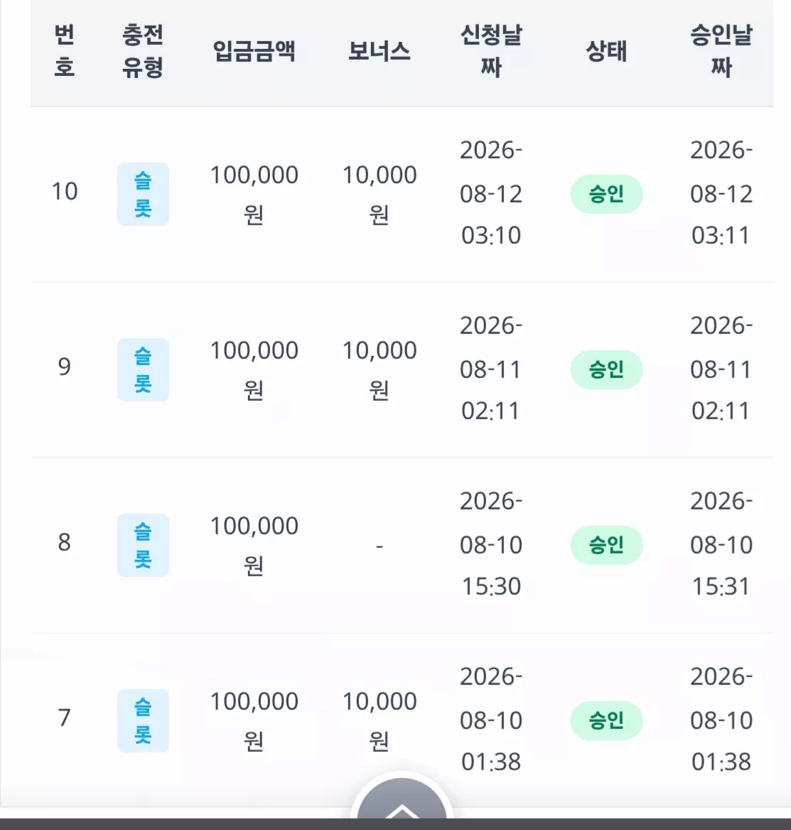Click the 슬롯 badge in row 7
791x830 pixels.
[x=143, y=721]
